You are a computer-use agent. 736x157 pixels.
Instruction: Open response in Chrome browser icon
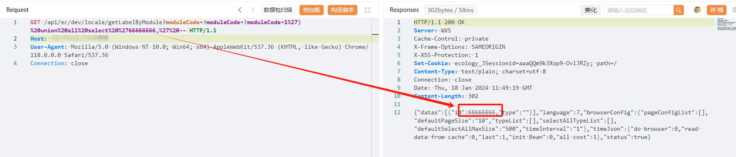(x=697, y=10)
